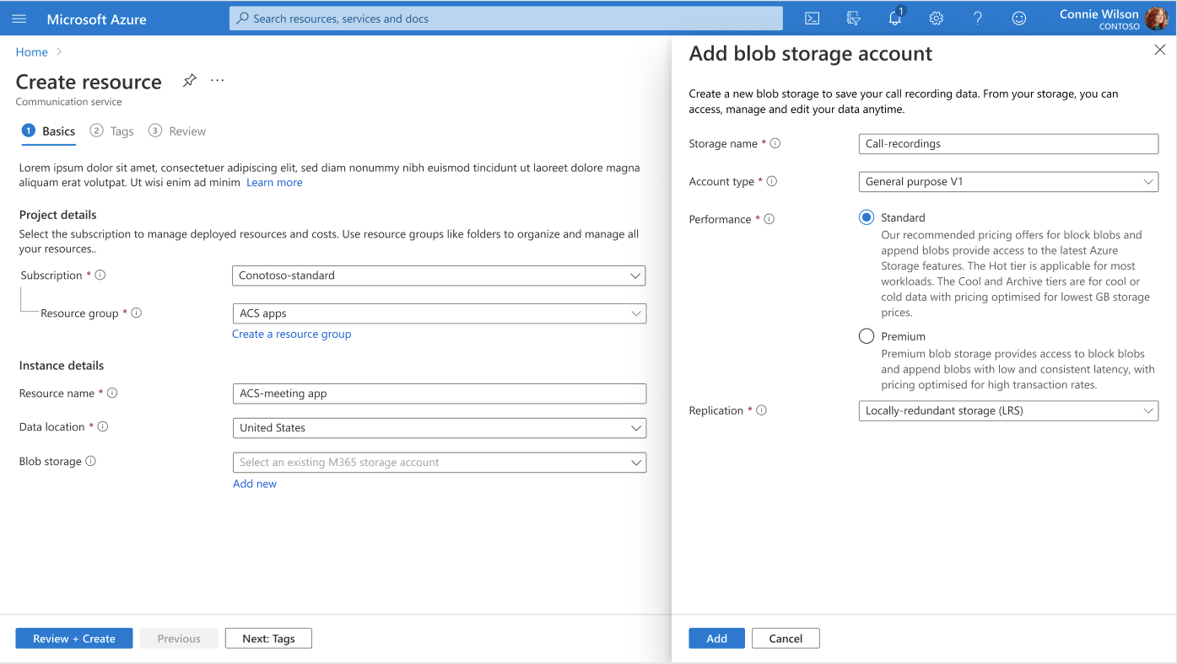Click the Add button
The image size is (1177, 664).
(717, 639)
